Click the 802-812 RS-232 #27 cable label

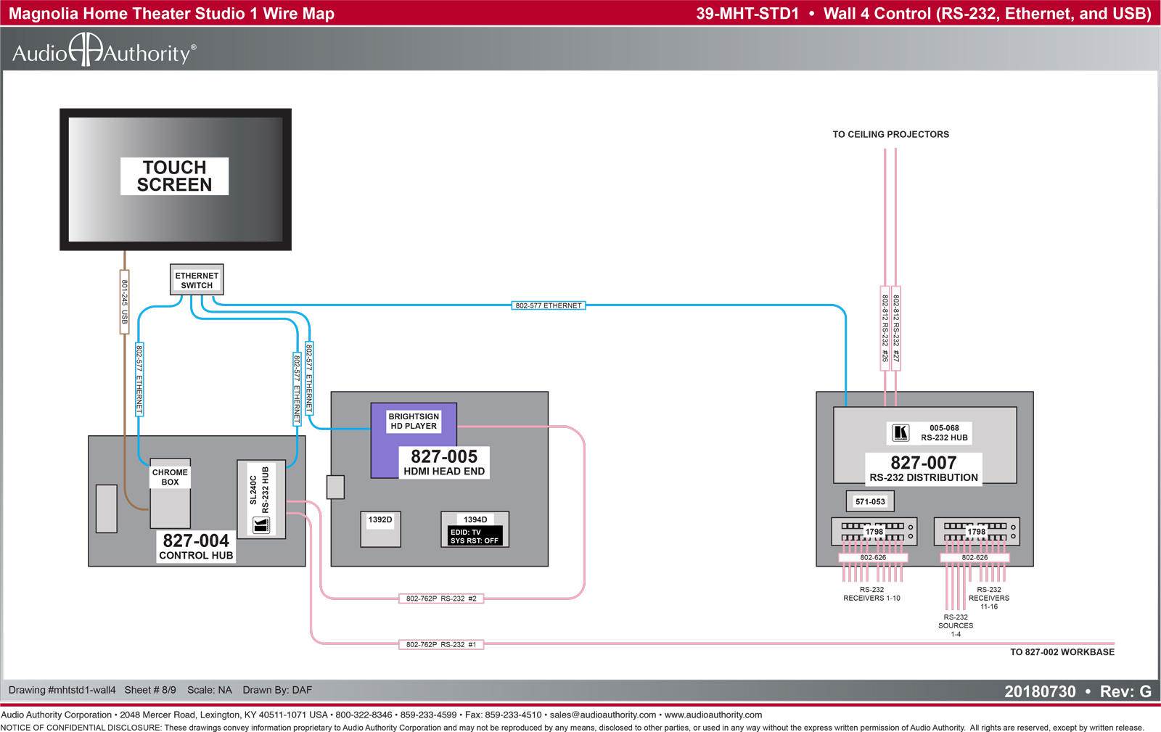point(896,329)
